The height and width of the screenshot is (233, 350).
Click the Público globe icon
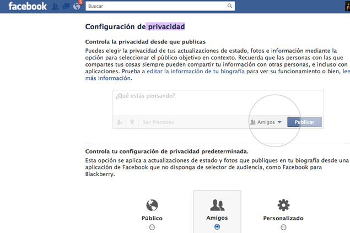pos(152,205)
